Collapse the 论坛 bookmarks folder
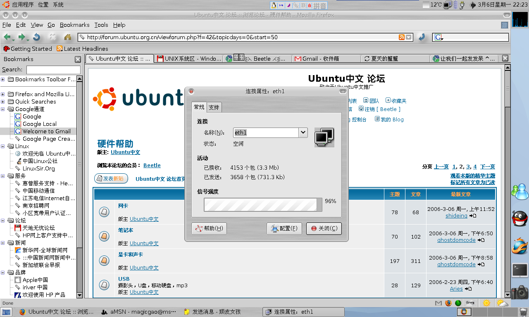 [3, 220]
